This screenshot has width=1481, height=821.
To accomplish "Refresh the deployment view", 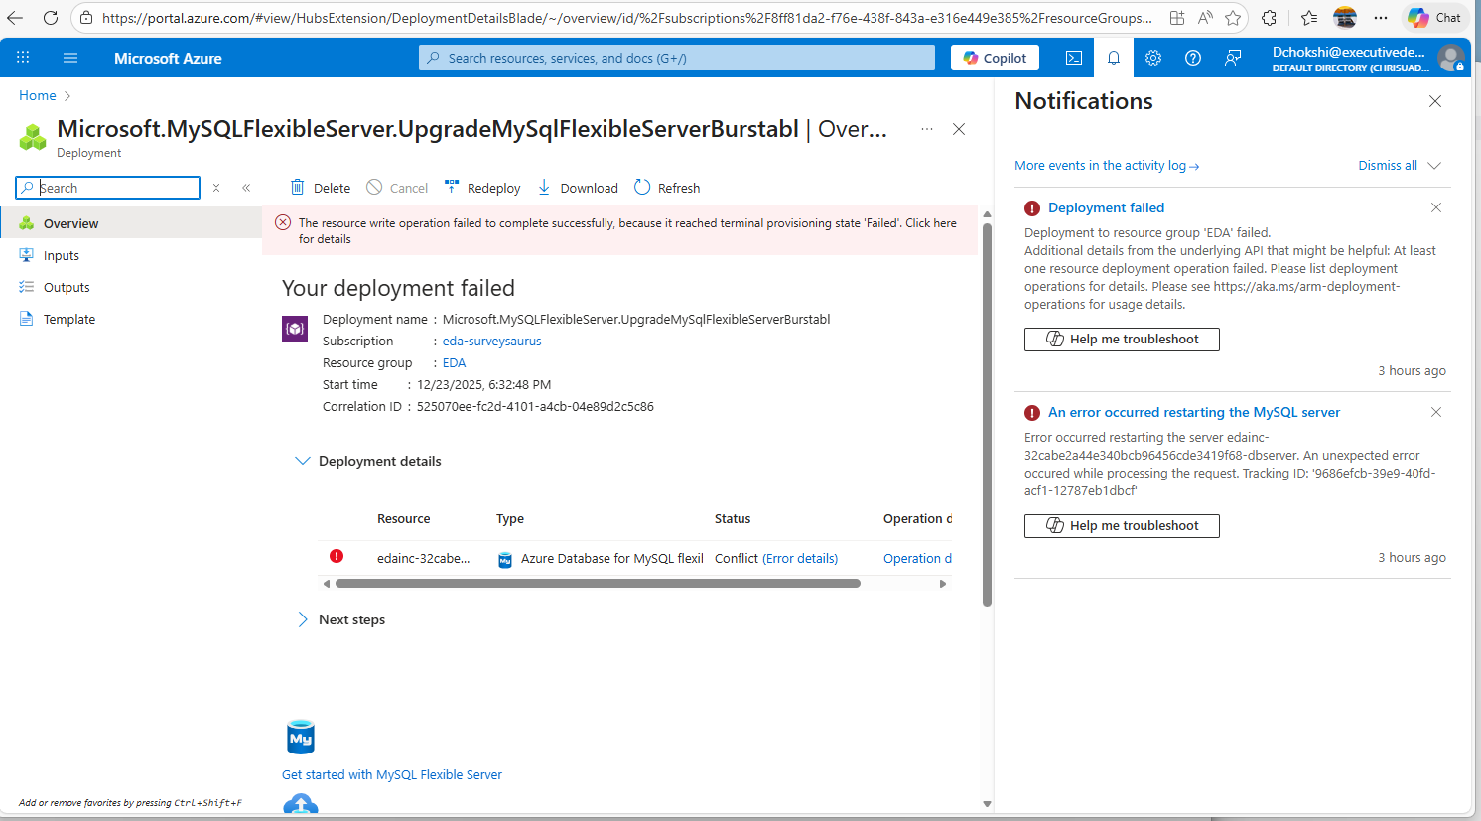I will 667,188.
